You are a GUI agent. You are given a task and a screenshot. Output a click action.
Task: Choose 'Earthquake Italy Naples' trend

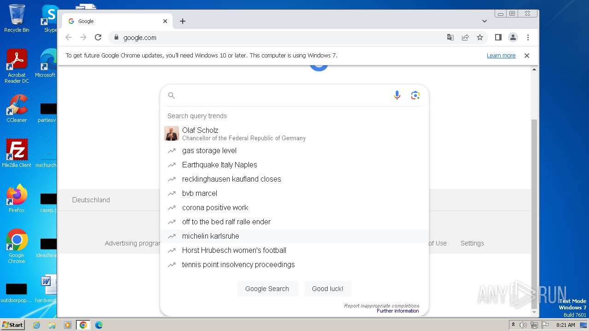pyautogui.click(x=294, y=165)
